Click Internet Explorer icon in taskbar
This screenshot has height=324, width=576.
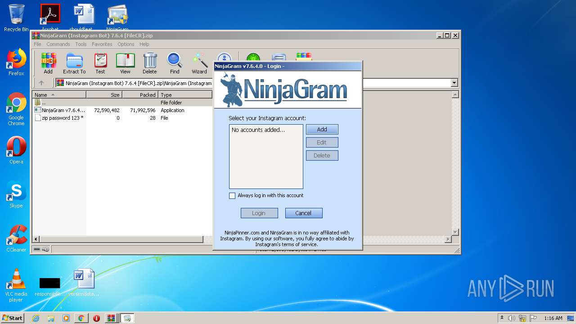tap(36, 318)
